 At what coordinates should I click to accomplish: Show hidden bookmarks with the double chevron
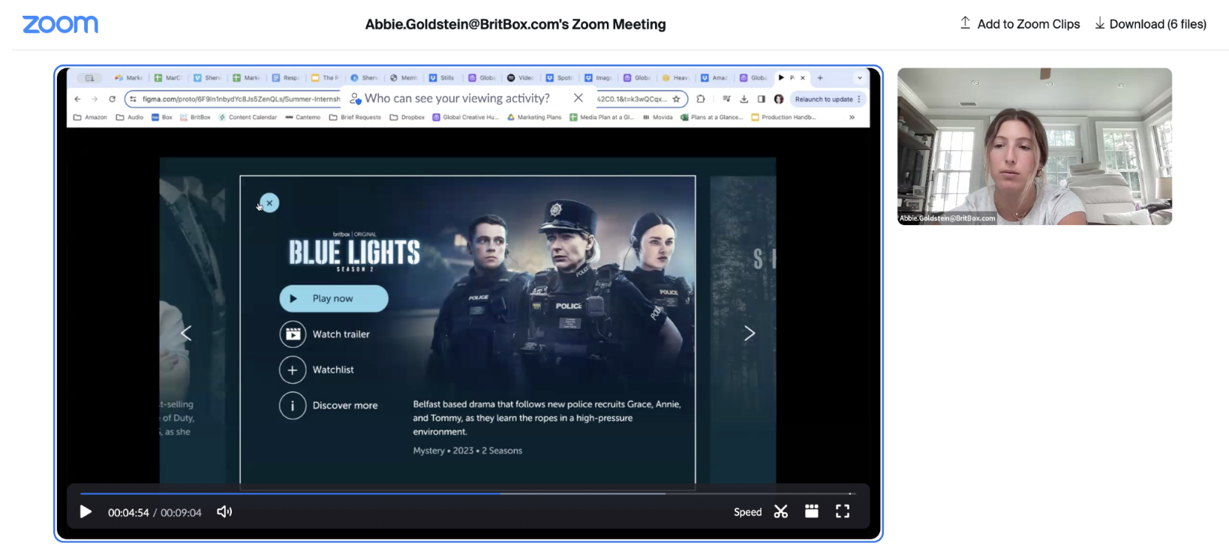[x=852, y=117]
